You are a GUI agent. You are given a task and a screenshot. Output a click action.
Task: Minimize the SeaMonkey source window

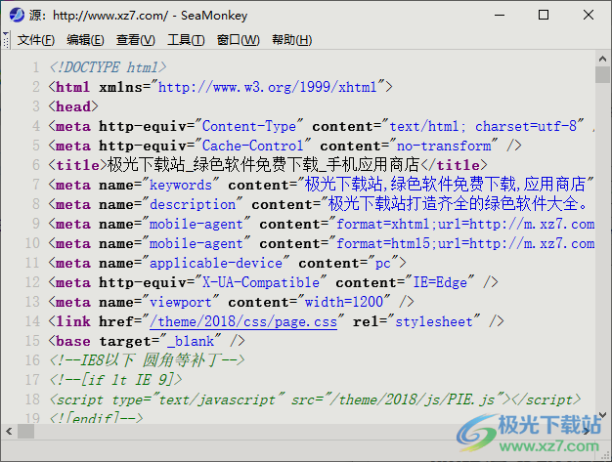[500, 16]
